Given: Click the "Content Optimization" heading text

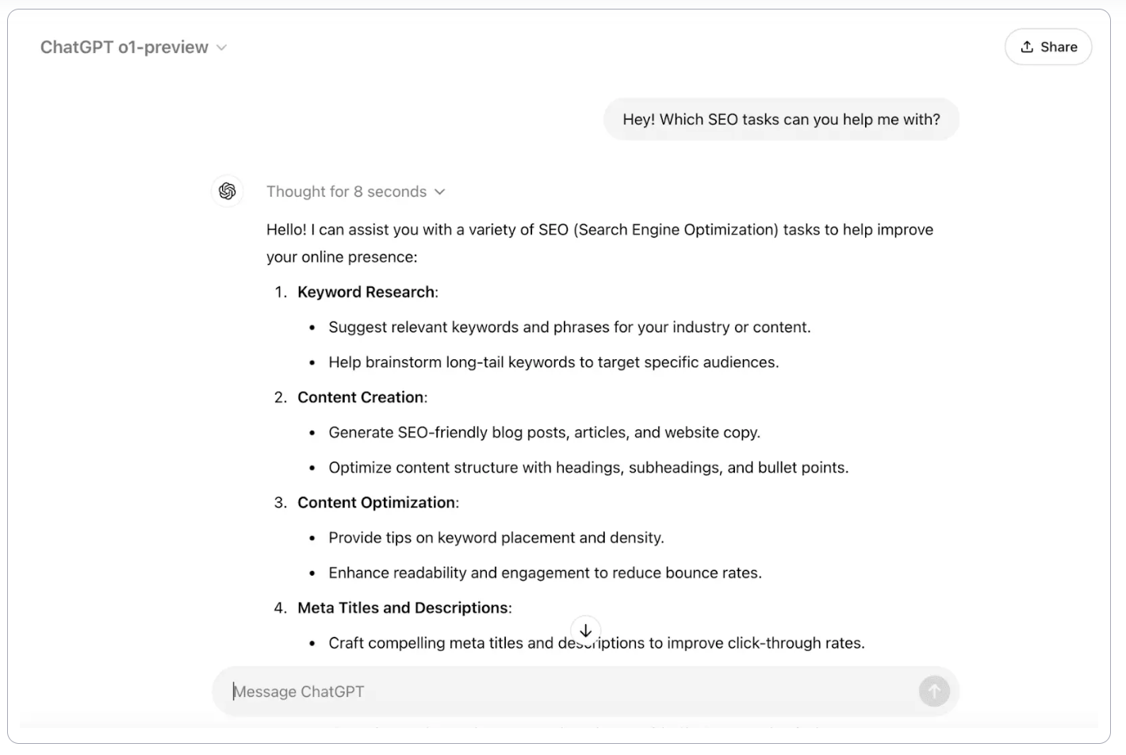Looking at the screenshot, I should coord(375,502).
